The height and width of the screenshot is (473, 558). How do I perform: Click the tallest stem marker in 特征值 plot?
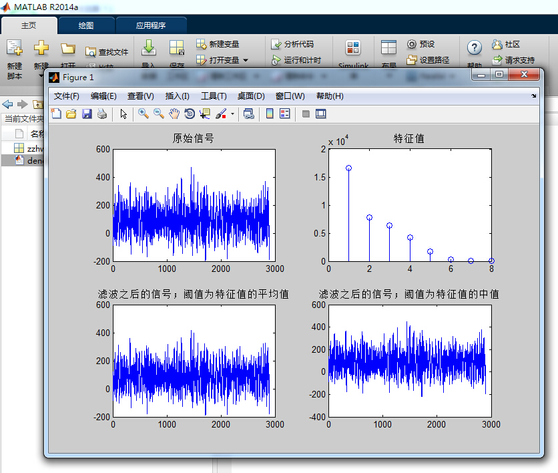tap(348, 168)
